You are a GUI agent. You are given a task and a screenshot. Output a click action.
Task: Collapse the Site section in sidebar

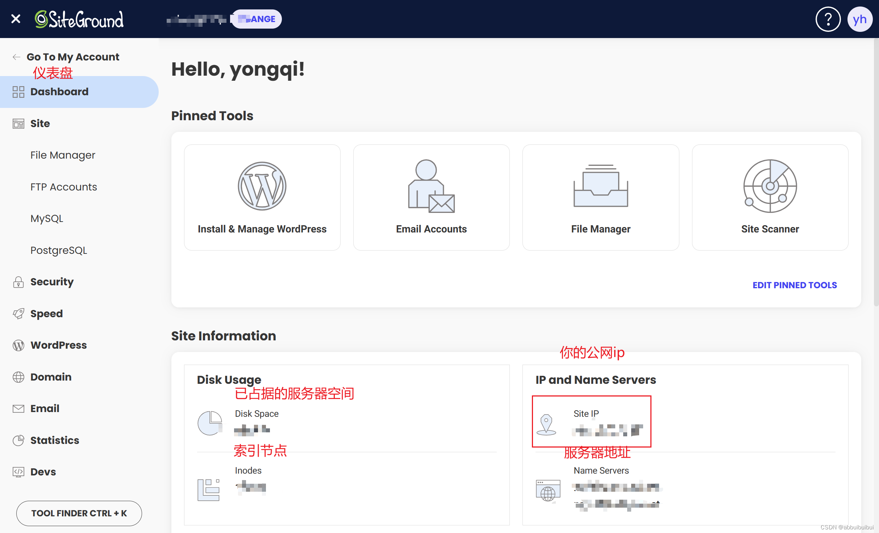[40, 123]
